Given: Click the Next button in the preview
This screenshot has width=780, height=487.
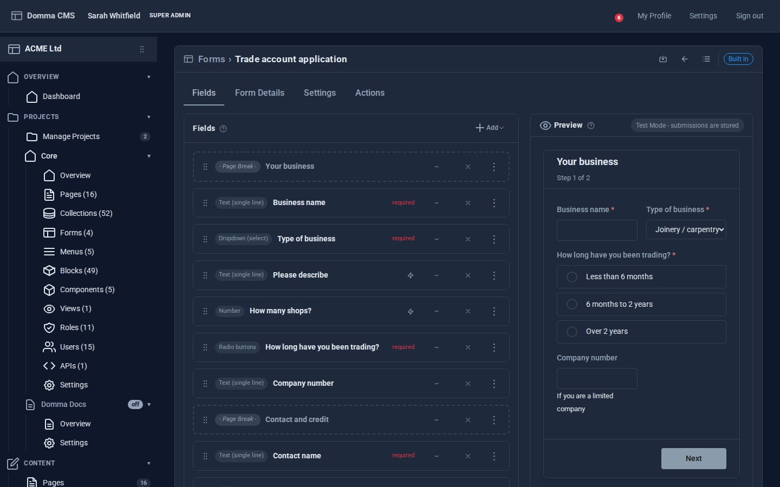Looking at the screenshot, I should tap(694, 458).
